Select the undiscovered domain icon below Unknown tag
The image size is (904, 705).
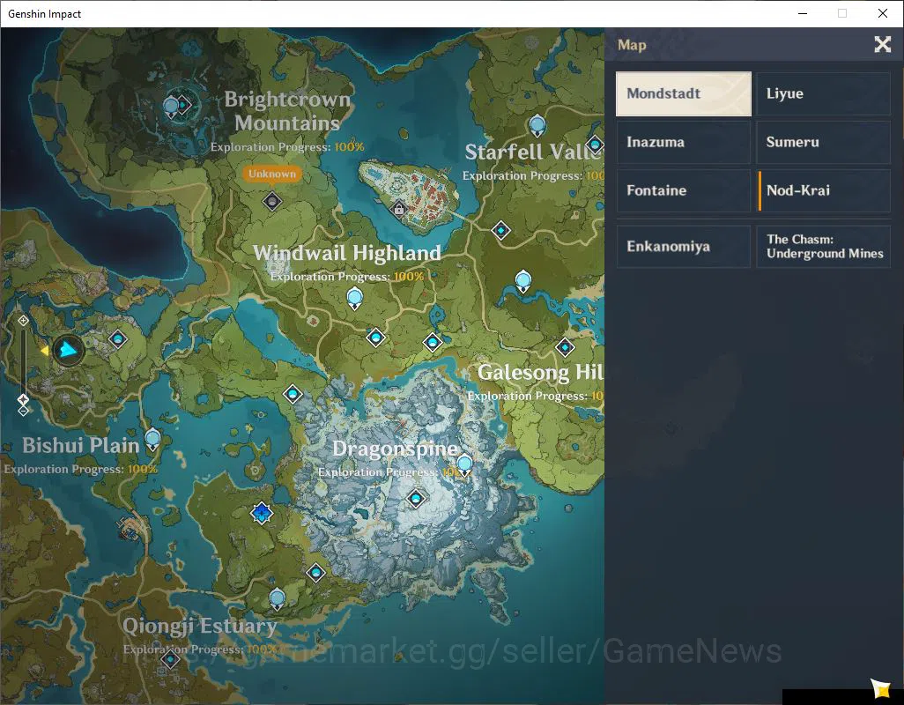pos(272,201)
